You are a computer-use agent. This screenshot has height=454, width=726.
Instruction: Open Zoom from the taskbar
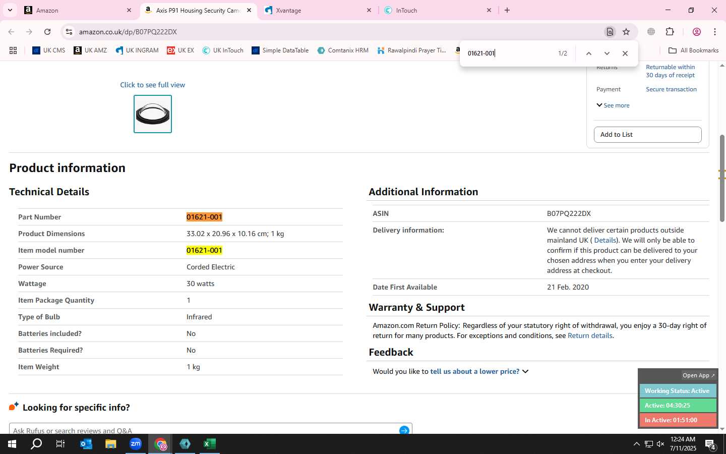pyautogui.click(x=136, y=444)
